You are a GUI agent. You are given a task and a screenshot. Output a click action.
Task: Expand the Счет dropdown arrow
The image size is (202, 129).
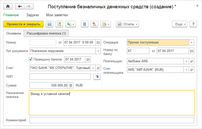[93, 68]
